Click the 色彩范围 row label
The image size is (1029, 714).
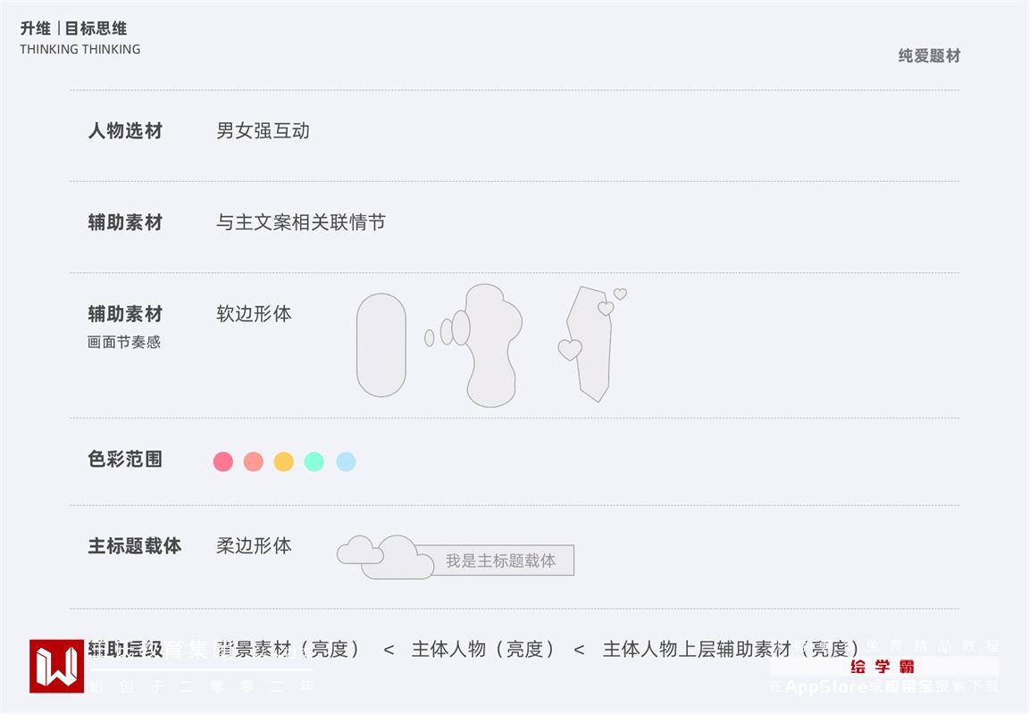pos(125,460)
